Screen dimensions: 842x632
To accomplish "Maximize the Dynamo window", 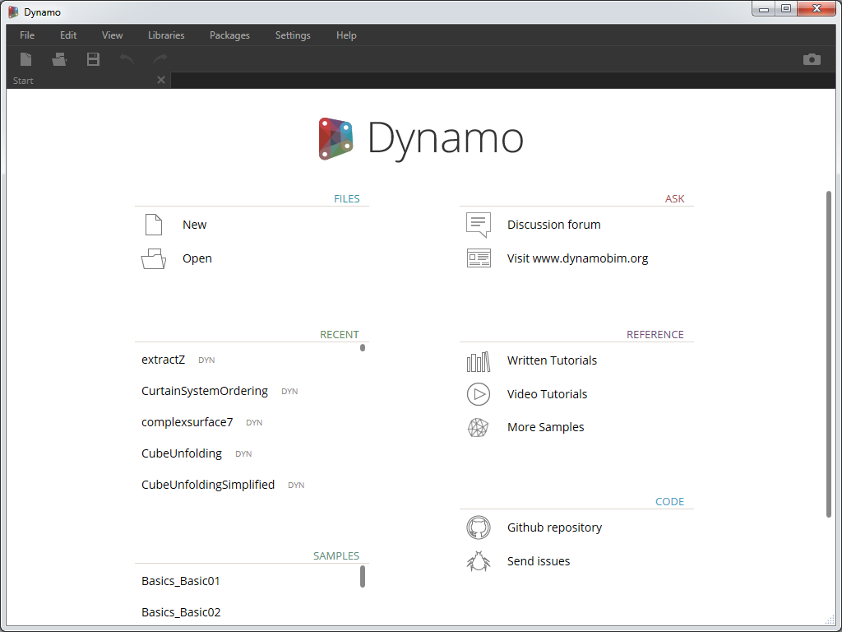I will [x=786, y=9].
